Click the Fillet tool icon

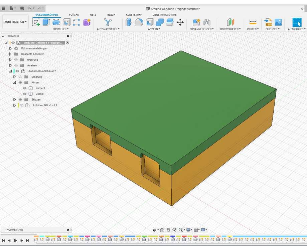pyautogui.click(x=139, y=22)
